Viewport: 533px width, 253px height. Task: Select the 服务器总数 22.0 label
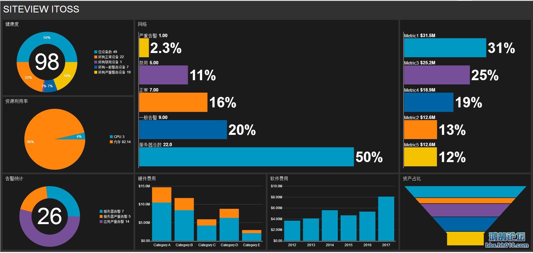(x=156, y=144)
